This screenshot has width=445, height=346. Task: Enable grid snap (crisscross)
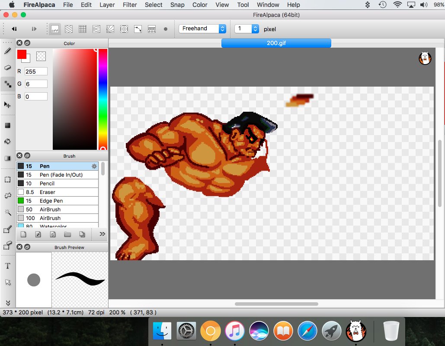[x=83, y=29]
